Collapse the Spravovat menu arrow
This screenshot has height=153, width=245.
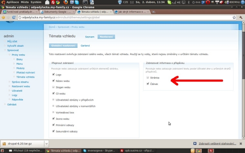(x=5, y=50)
